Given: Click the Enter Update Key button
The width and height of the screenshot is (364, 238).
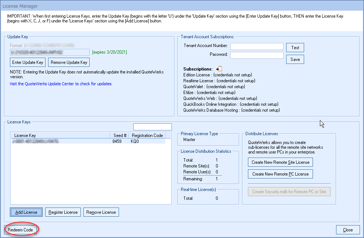Looking at the screenshot, I should click(28, 62).
